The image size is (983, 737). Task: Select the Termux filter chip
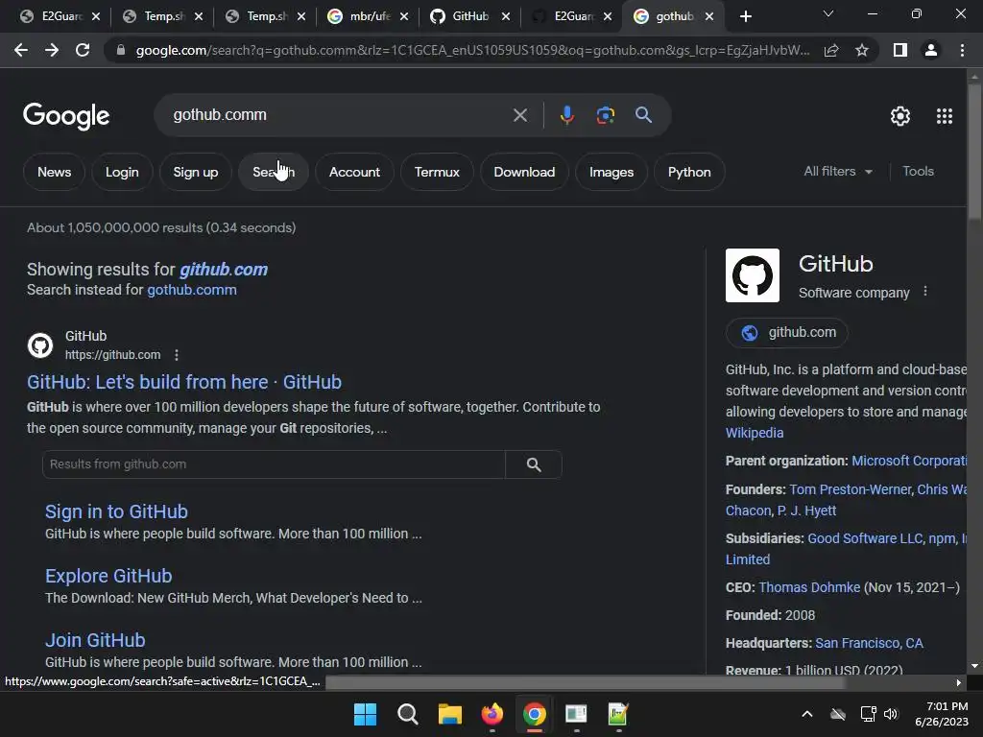437,172
